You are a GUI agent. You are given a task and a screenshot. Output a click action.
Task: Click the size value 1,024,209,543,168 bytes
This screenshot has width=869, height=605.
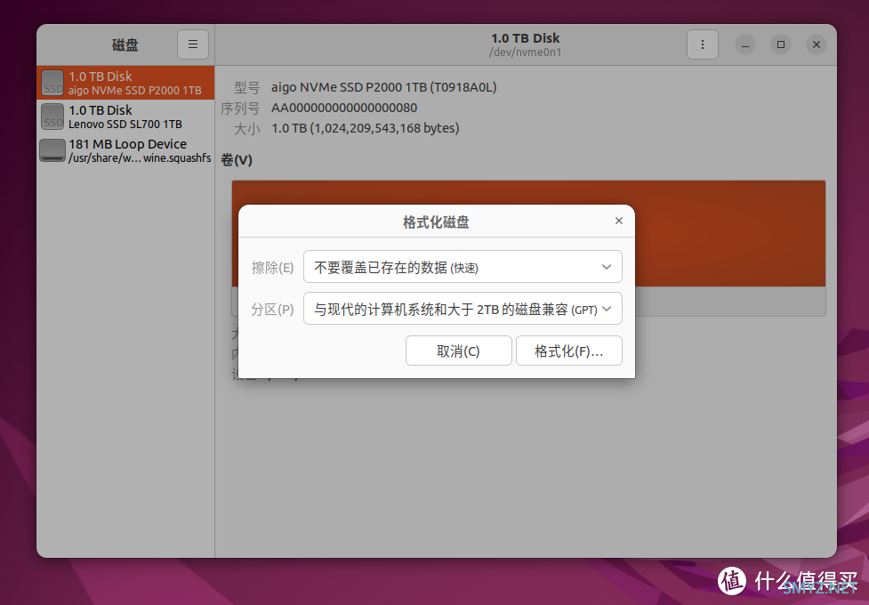(365, 128)
